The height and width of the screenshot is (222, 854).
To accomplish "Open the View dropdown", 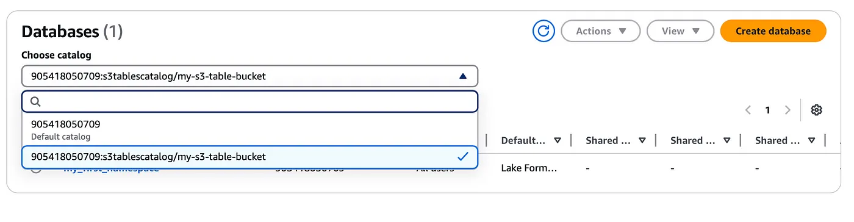I will click(680, 31).
